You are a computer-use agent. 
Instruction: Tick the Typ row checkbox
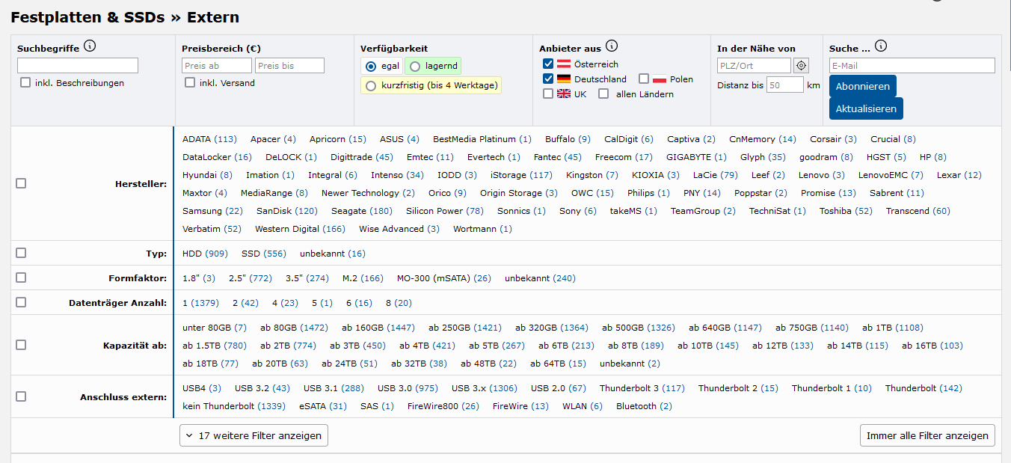[21, 253]
